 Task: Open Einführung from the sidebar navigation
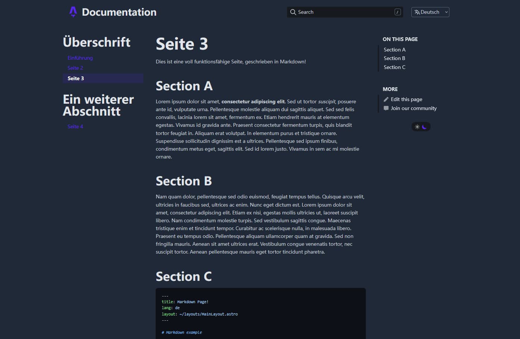(80, 58)
